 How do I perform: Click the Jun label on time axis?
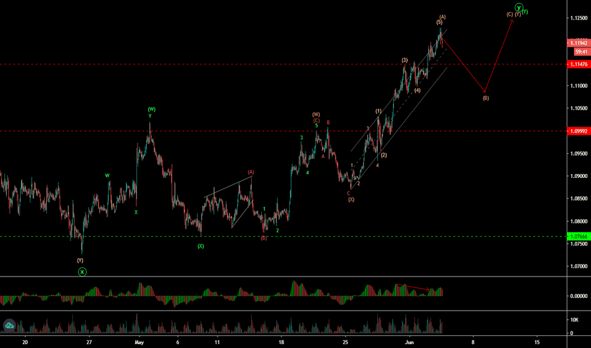(x=410, y=342)
